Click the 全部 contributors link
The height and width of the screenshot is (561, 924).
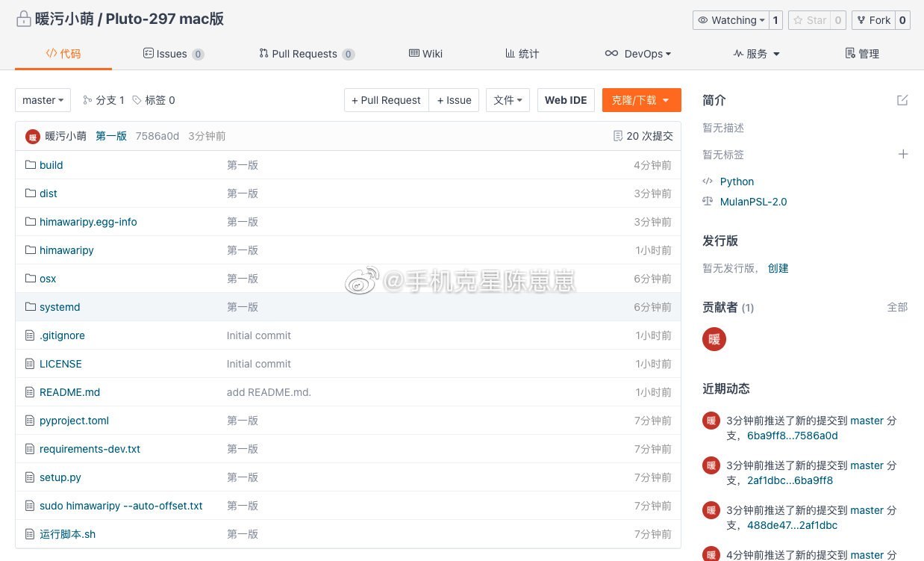click(897, 307)
